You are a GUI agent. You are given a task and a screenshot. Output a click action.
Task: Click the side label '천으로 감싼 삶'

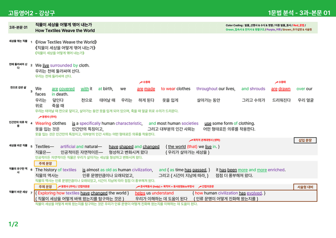(x=18, y=87)
